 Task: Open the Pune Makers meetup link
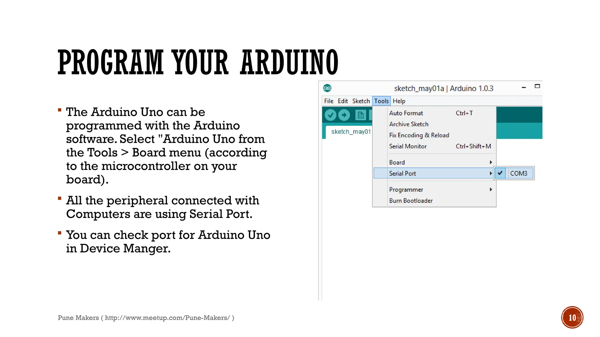[167, 318]
